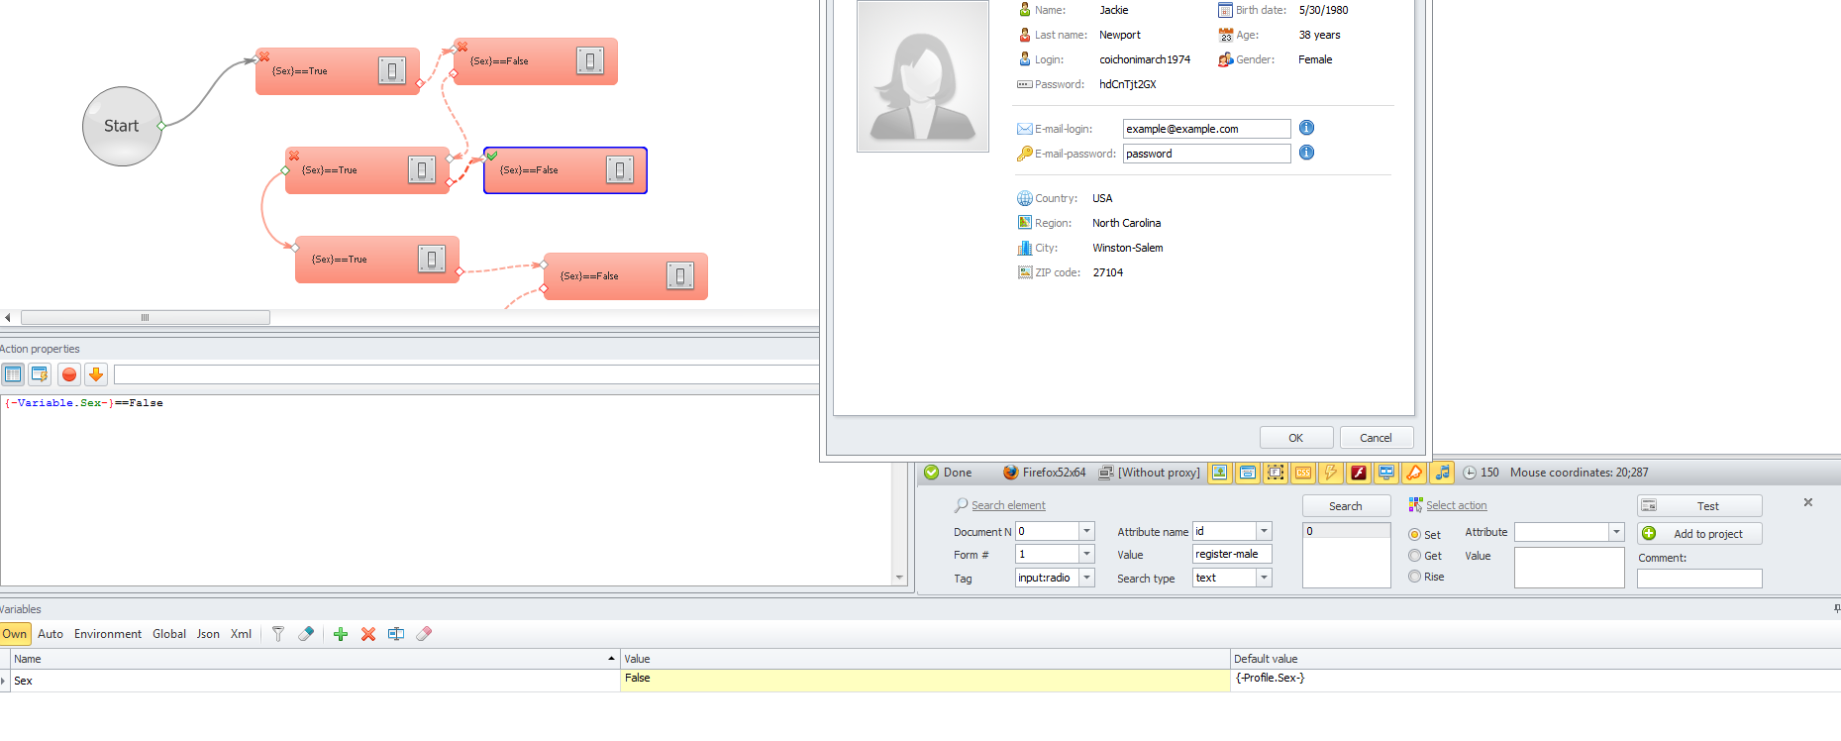Image resolution: width=1841 pixels, height=741 pixels.
Task: Delete variable with the red X icon
Action: (x=368, y=634)
